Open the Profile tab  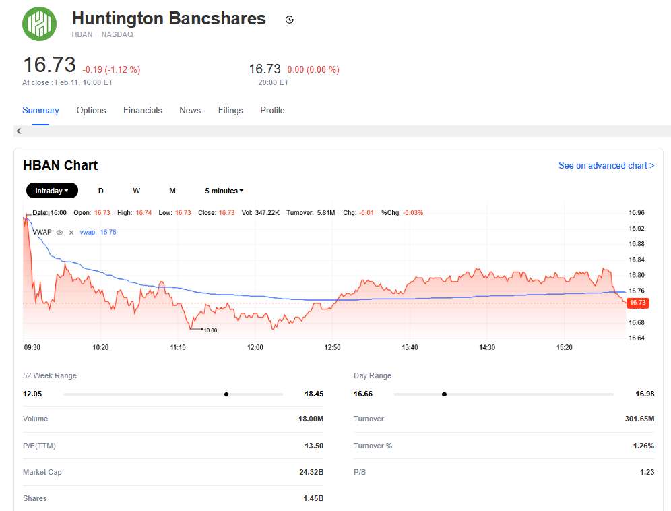coord(272,110)
